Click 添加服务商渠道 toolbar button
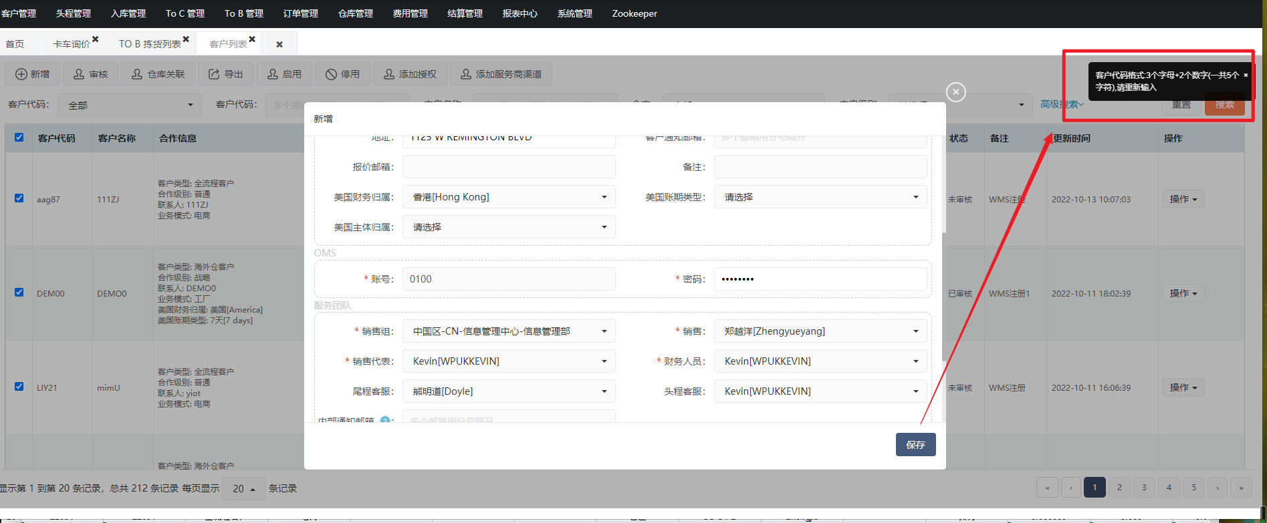The height and width of the screenshot is (523, 1267). [x=501, y=74]
